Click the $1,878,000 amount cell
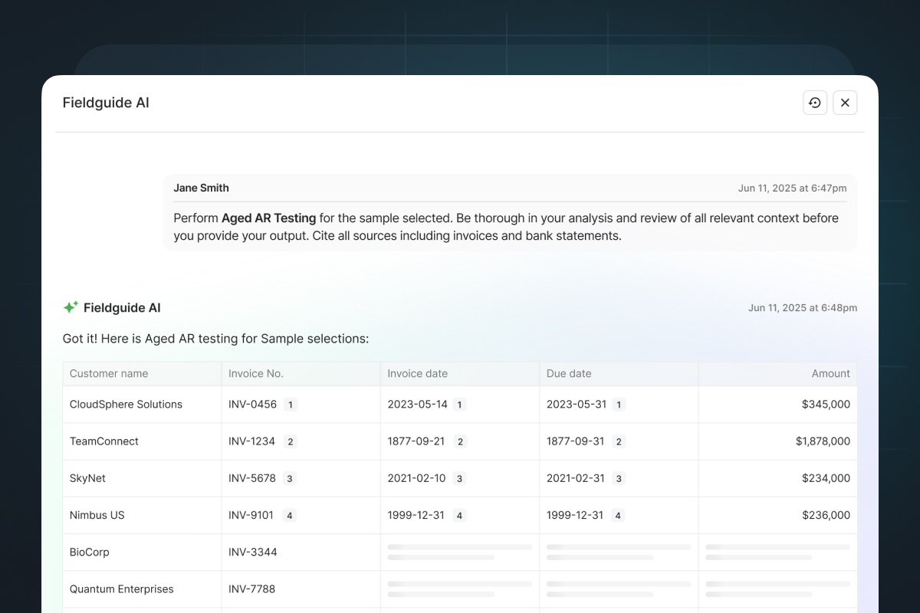This screenshot has width=920, height=613. tap(777, 441)
